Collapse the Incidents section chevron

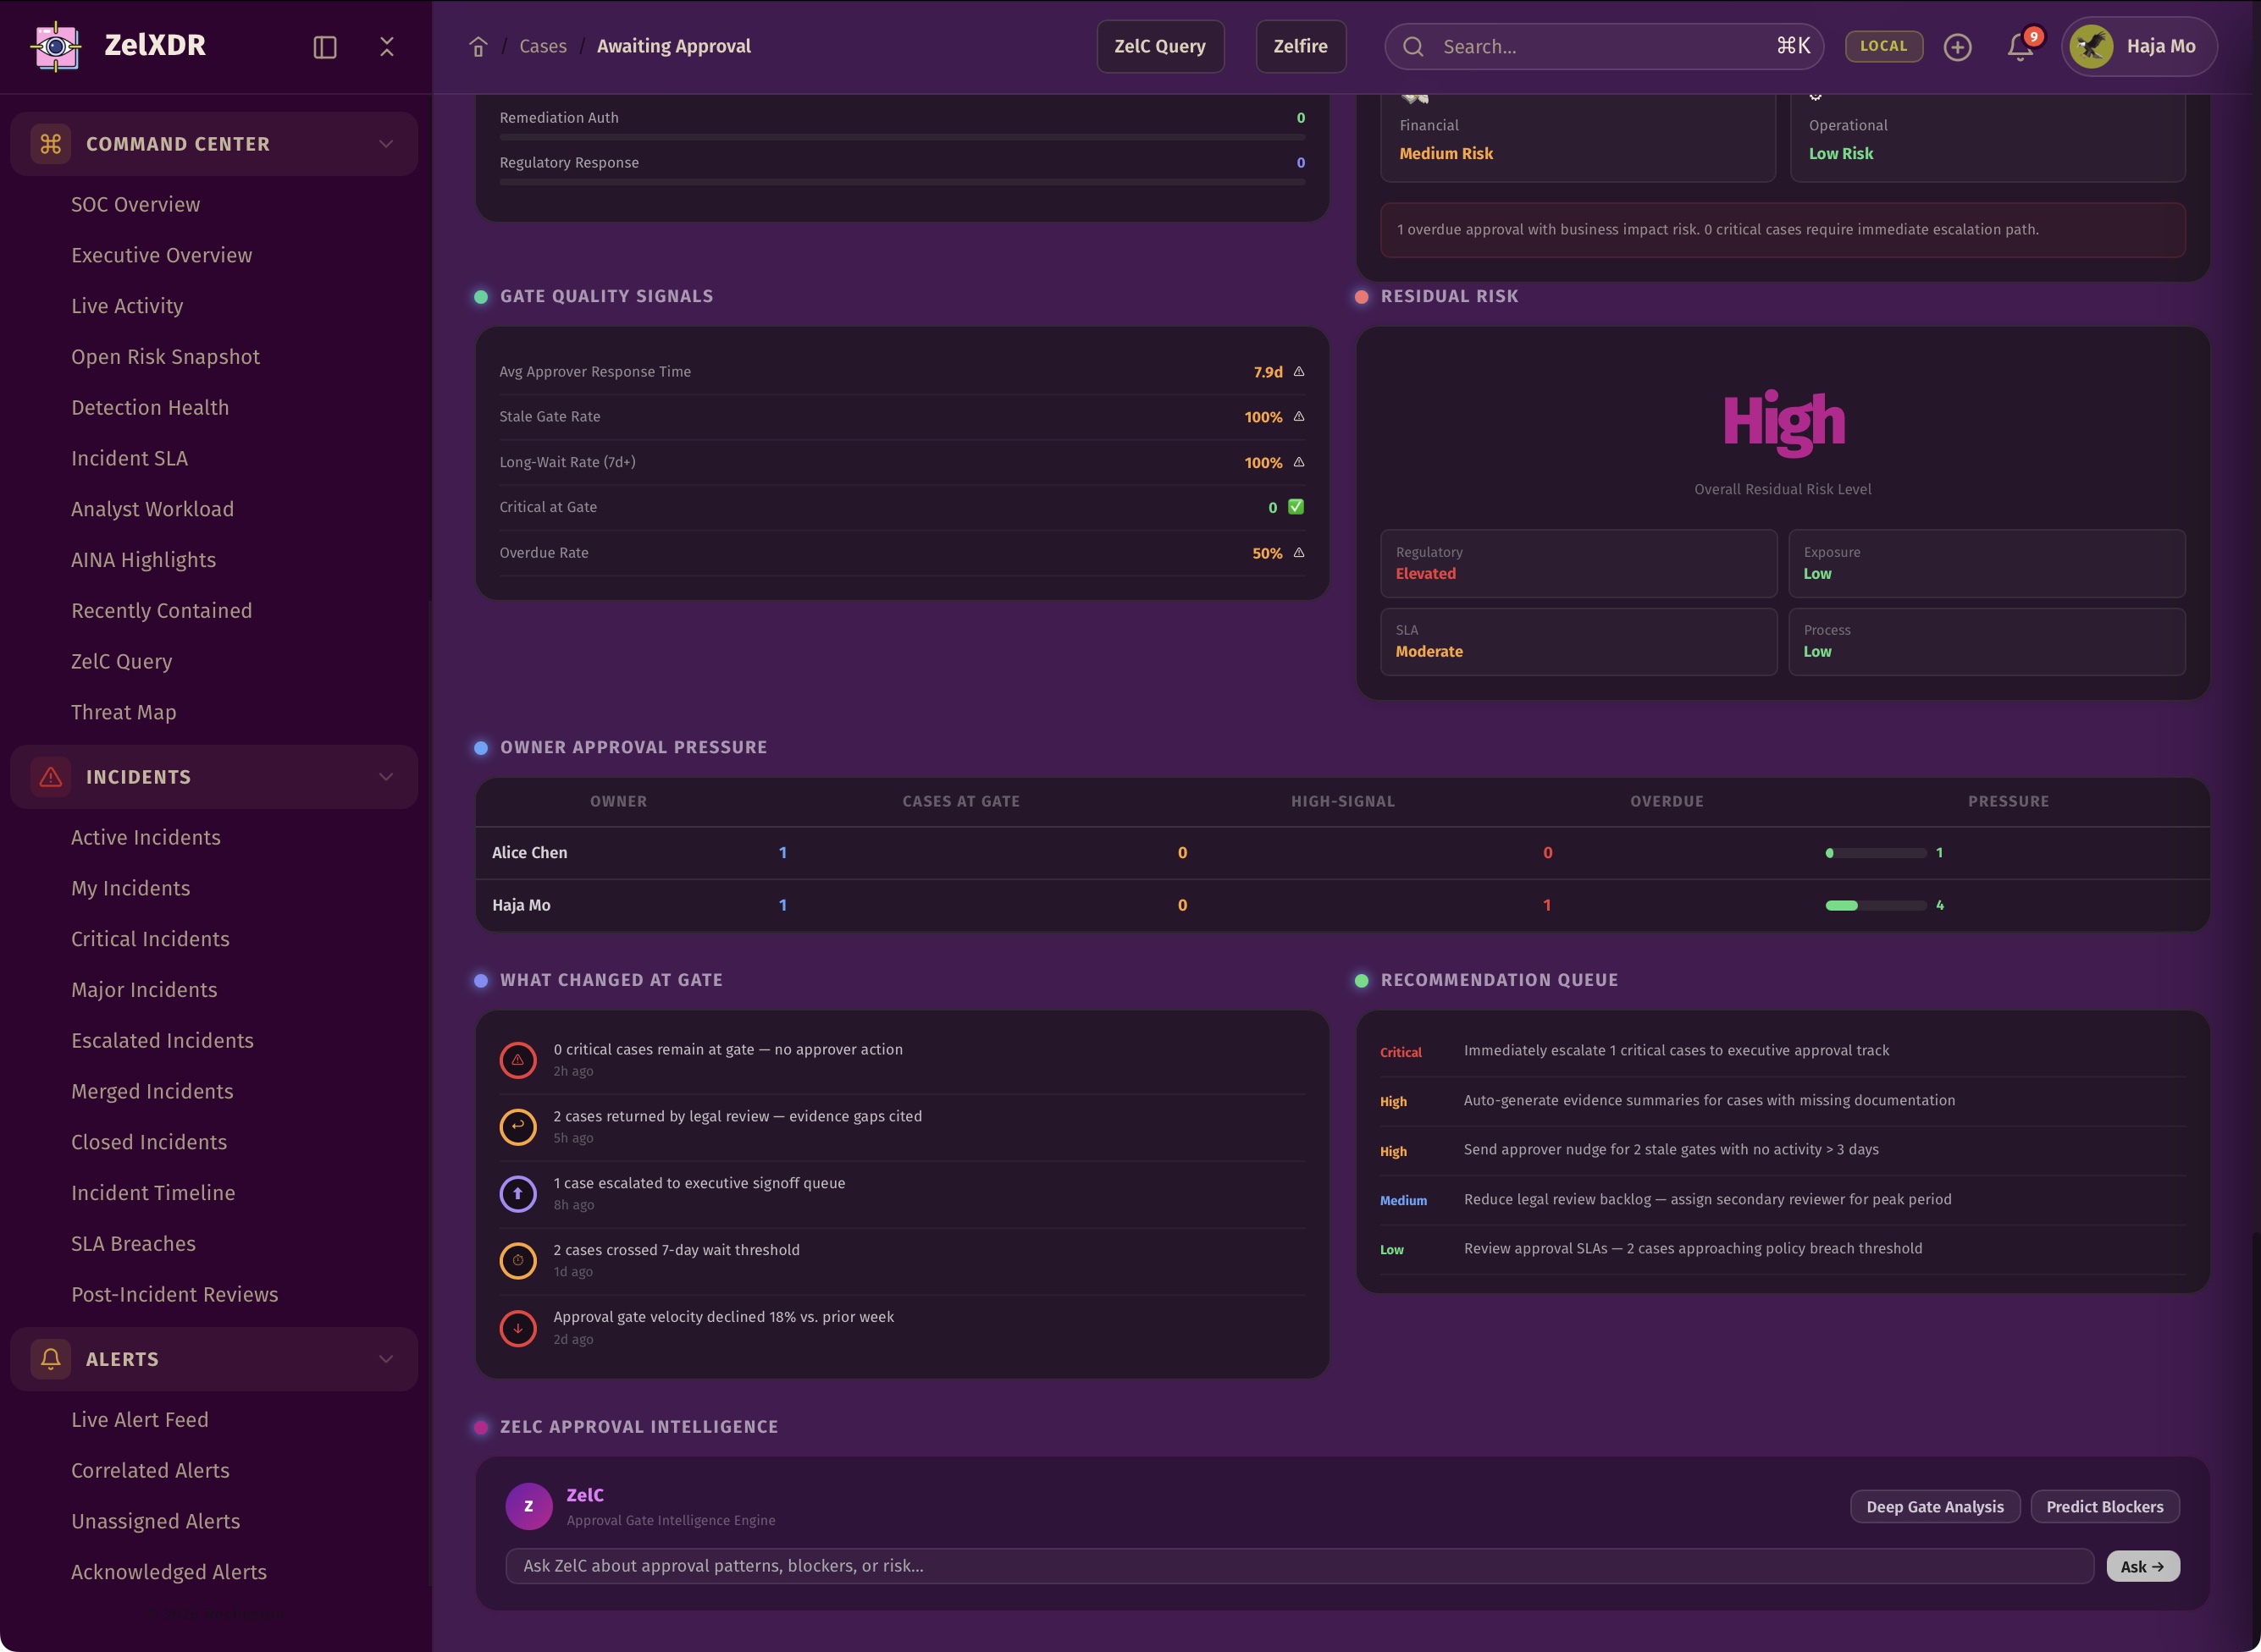click(x=386, y=777)
